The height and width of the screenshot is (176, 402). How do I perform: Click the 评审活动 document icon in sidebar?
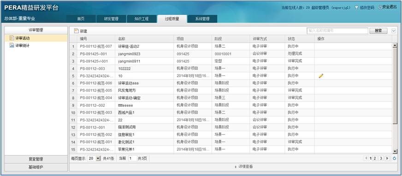12,38
